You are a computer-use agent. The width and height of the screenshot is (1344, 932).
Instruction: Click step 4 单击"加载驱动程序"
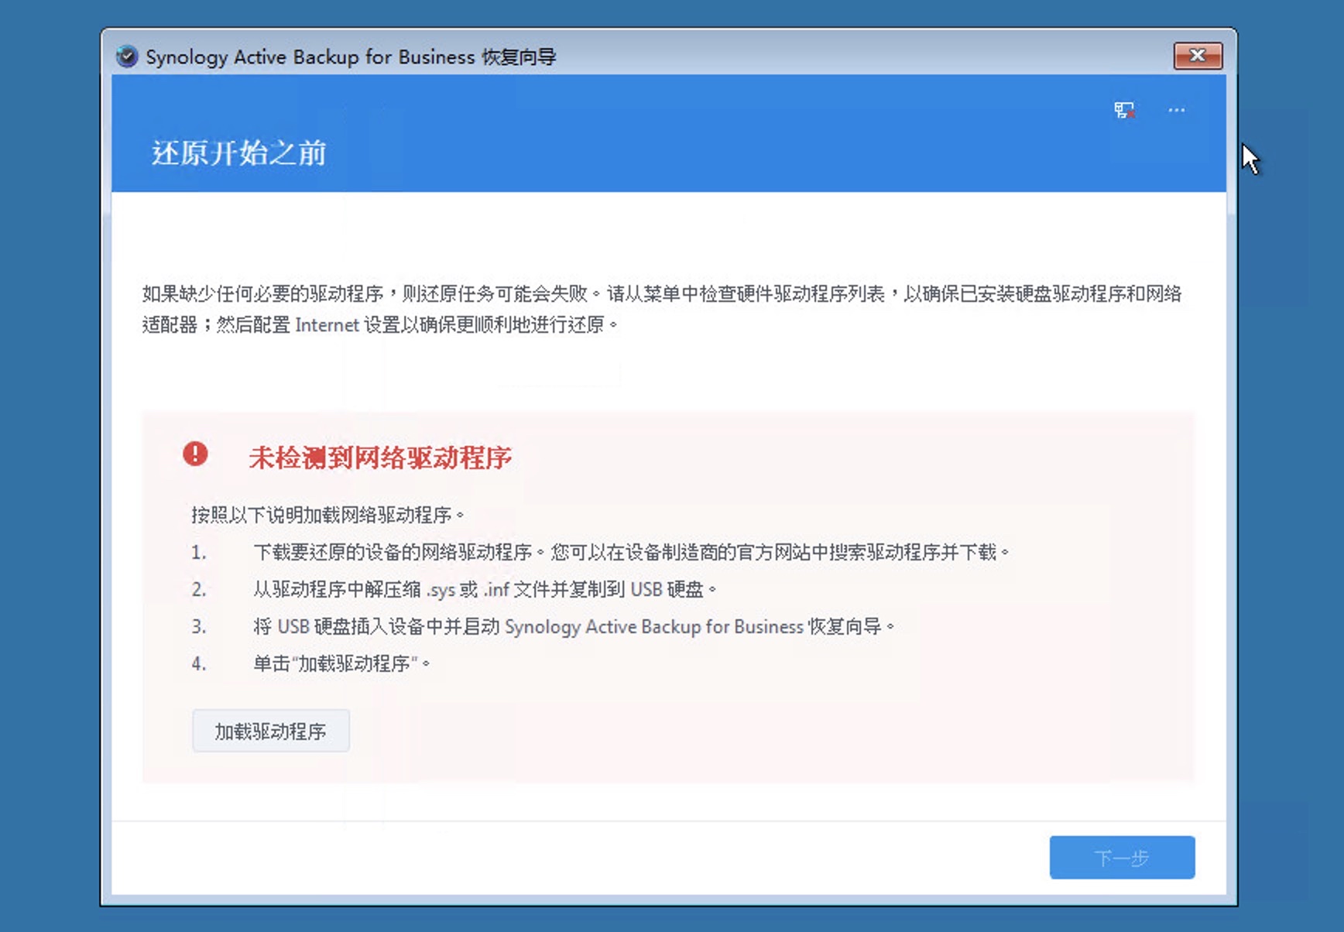tap(310, 663)
